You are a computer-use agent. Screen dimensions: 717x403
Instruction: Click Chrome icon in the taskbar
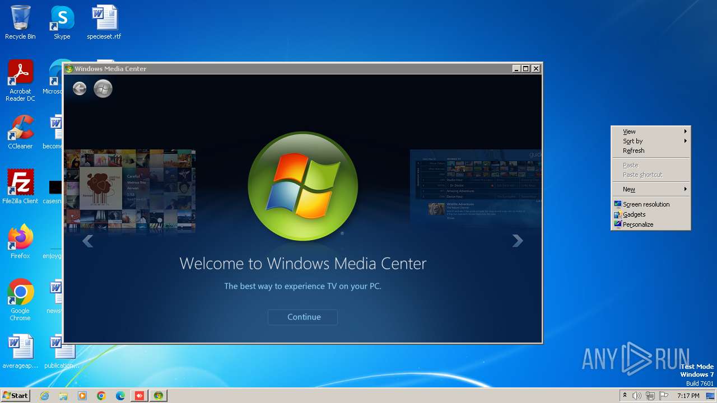click(101, 396)
